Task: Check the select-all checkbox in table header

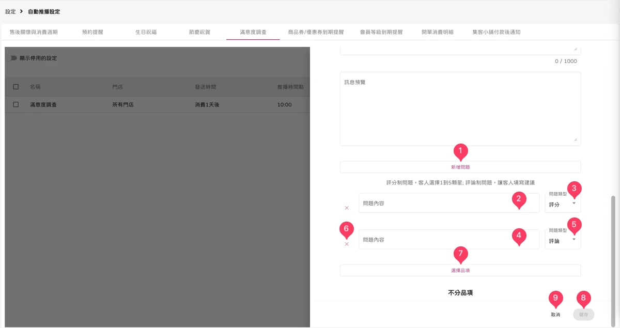Action: click(x=16, y=87)
